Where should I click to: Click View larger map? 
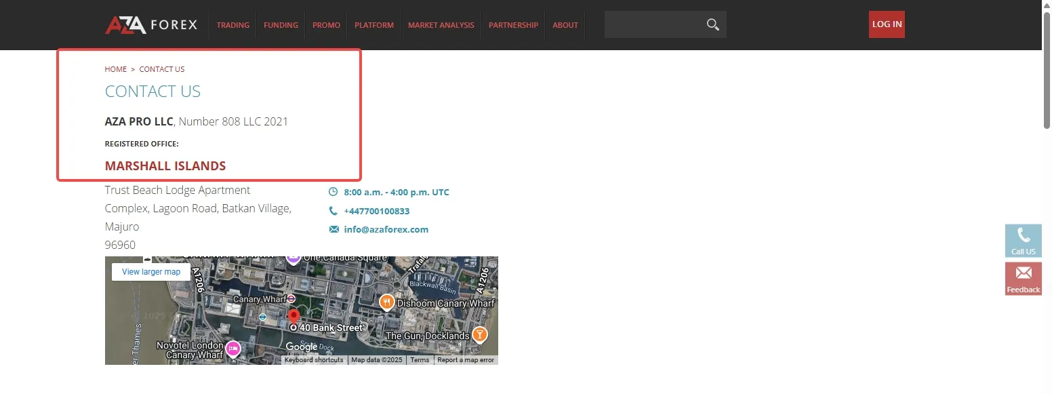[151, 272]
